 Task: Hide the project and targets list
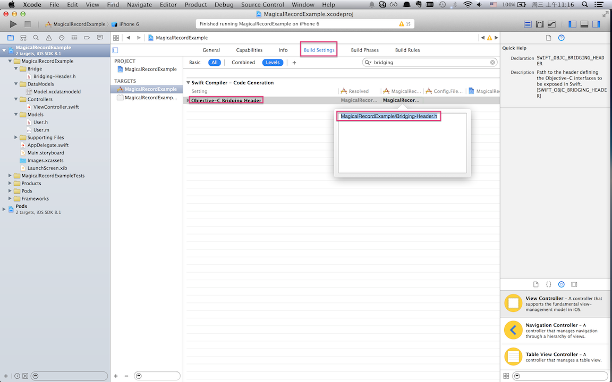click(x=115, y=50)
